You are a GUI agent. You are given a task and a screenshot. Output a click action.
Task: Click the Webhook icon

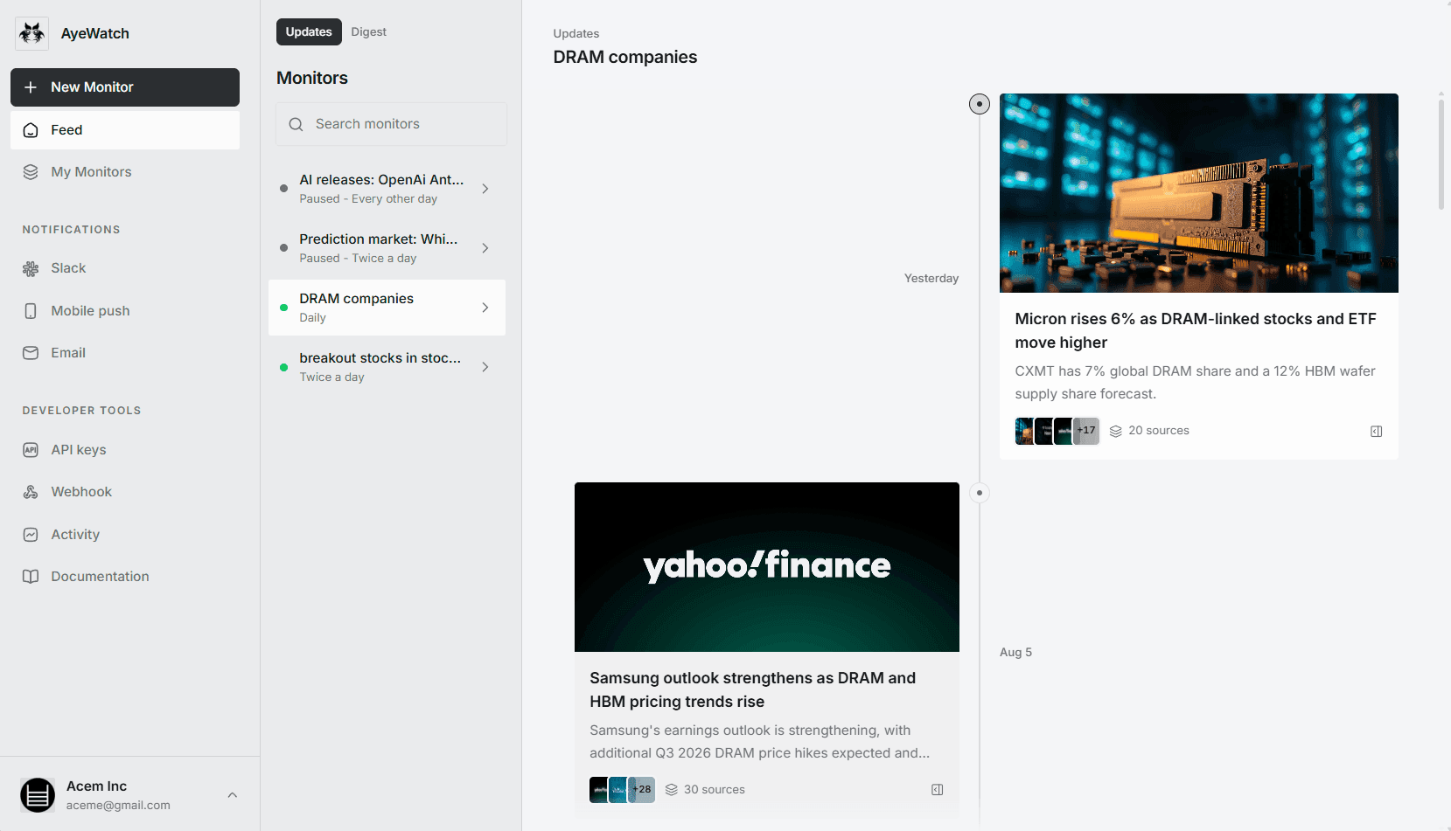click(x=31, y=492)
